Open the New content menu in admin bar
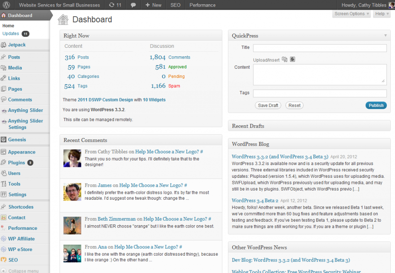Image resolution: width=395 pixels, height=273 pixels. click(154, 5)
